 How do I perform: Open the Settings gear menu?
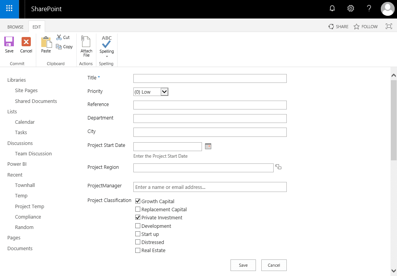[x=350, y=8]
